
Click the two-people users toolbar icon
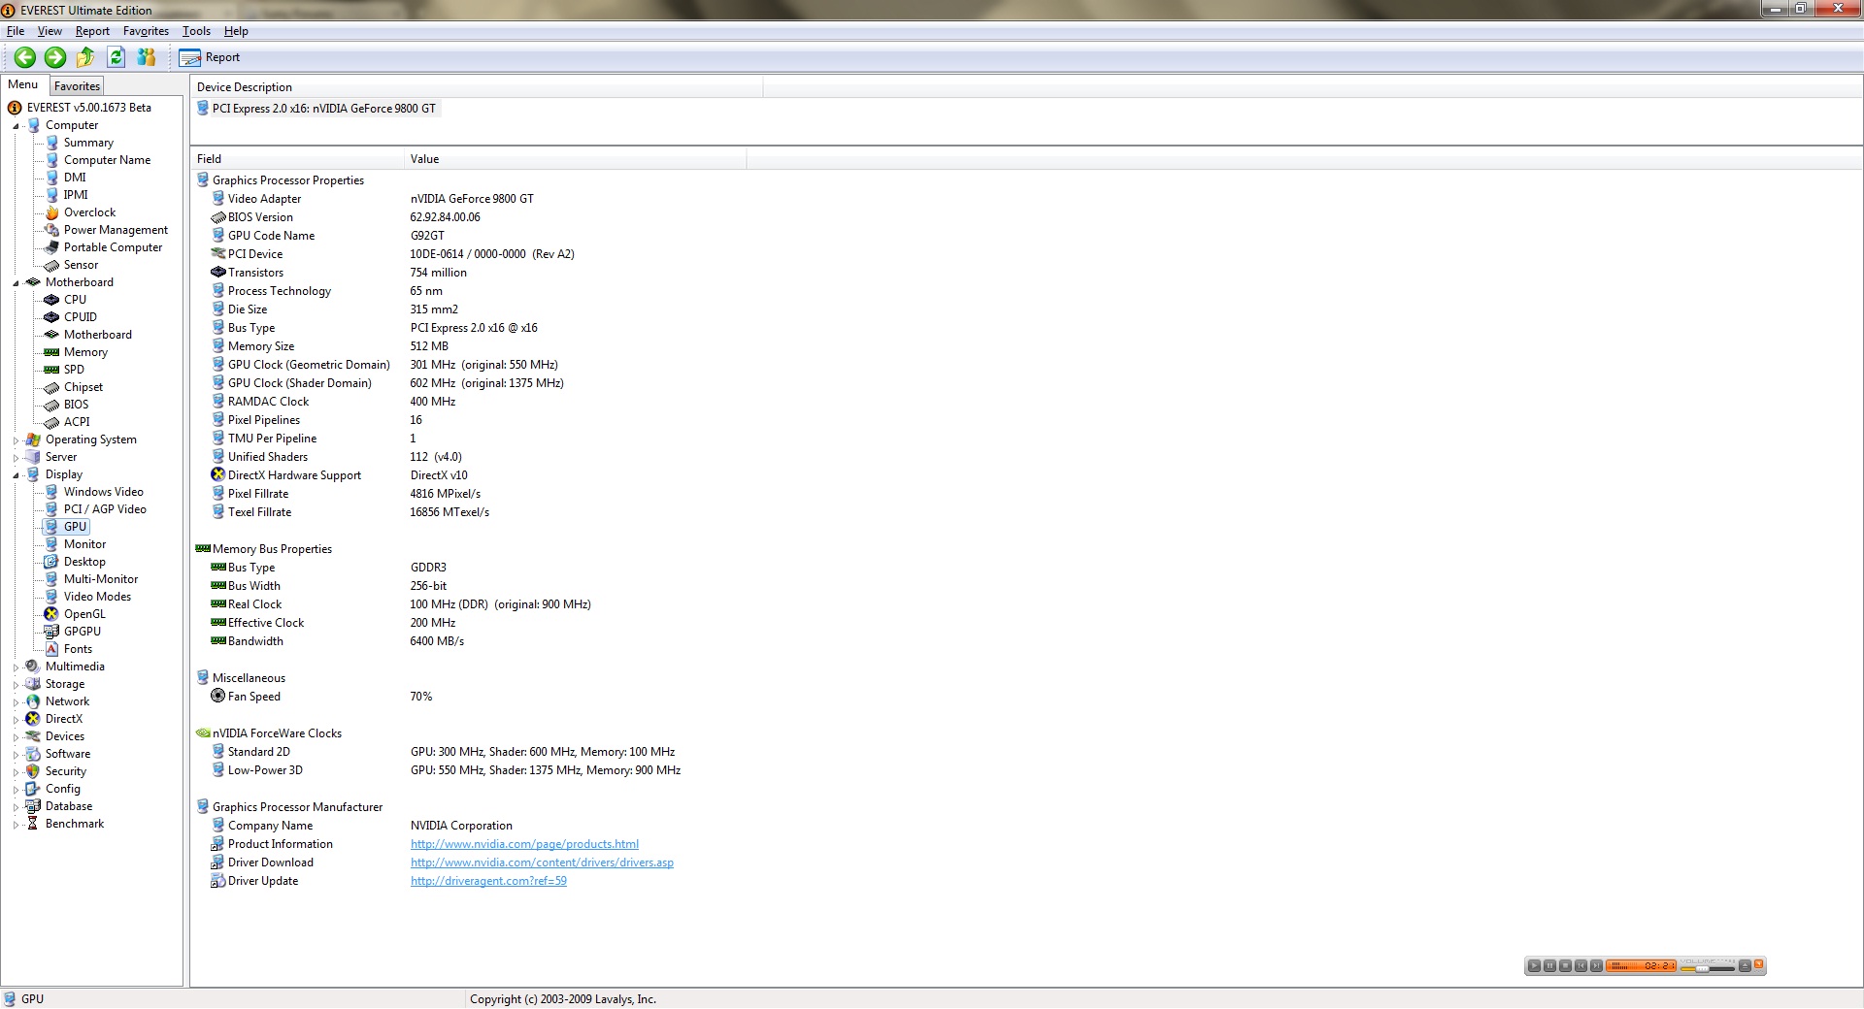point(147,57)
